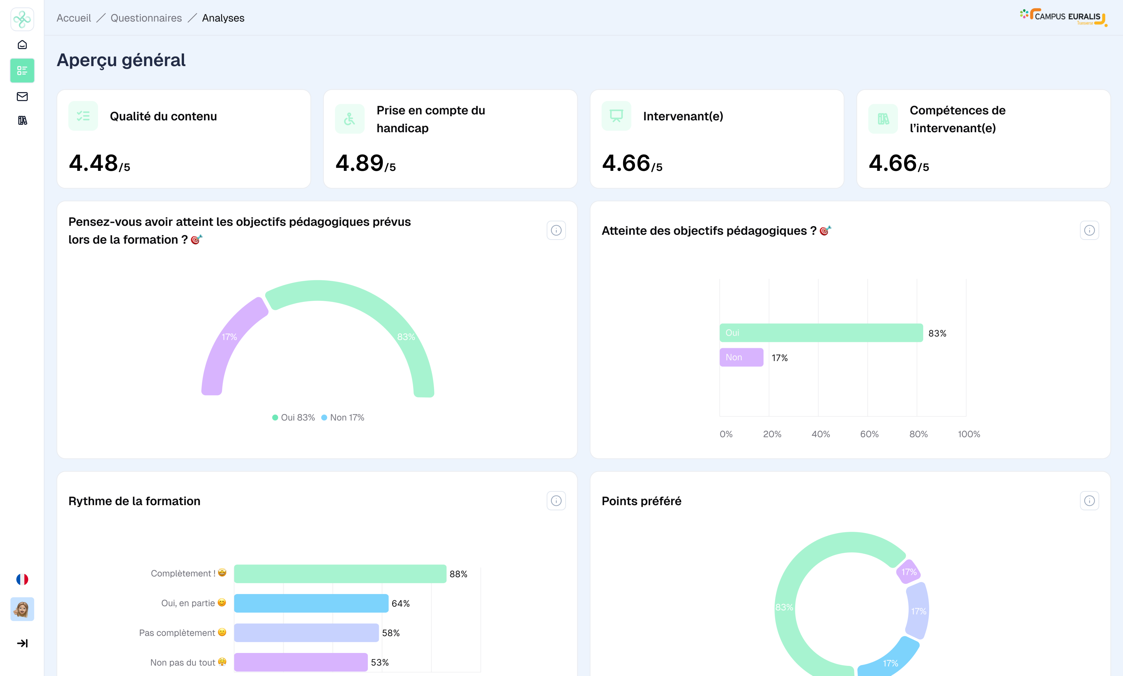Show info for objectifs pédagogiques gauge chart
Screen dimensions: 1123x676
[556, 230]
